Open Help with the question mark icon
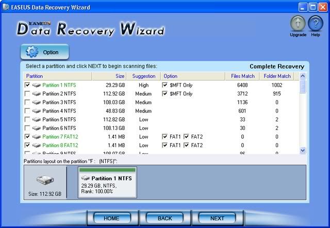Screen dimensions: 330x228 click(x=316, y=24)
